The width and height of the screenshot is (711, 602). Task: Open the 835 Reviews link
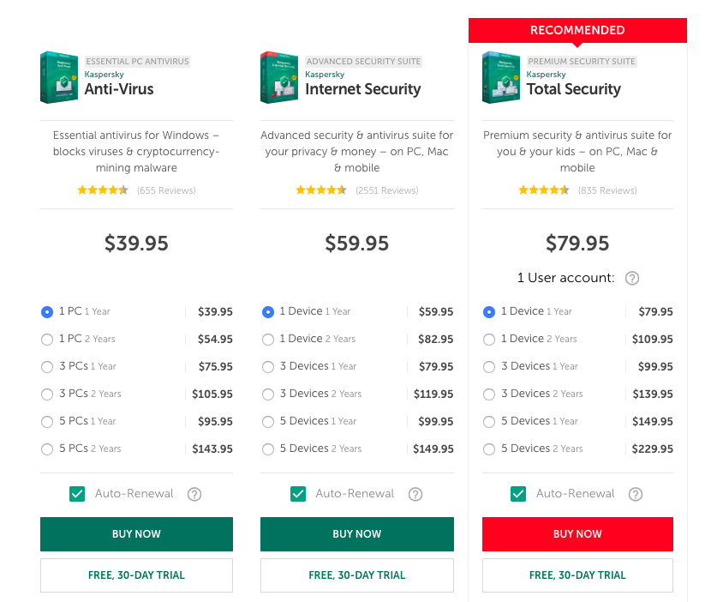point(607,190)
